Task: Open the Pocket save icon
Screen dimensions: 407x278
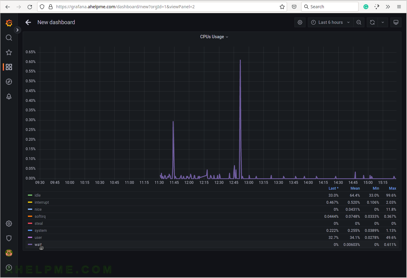Action: pyautogui.click(x=294, y=7)
